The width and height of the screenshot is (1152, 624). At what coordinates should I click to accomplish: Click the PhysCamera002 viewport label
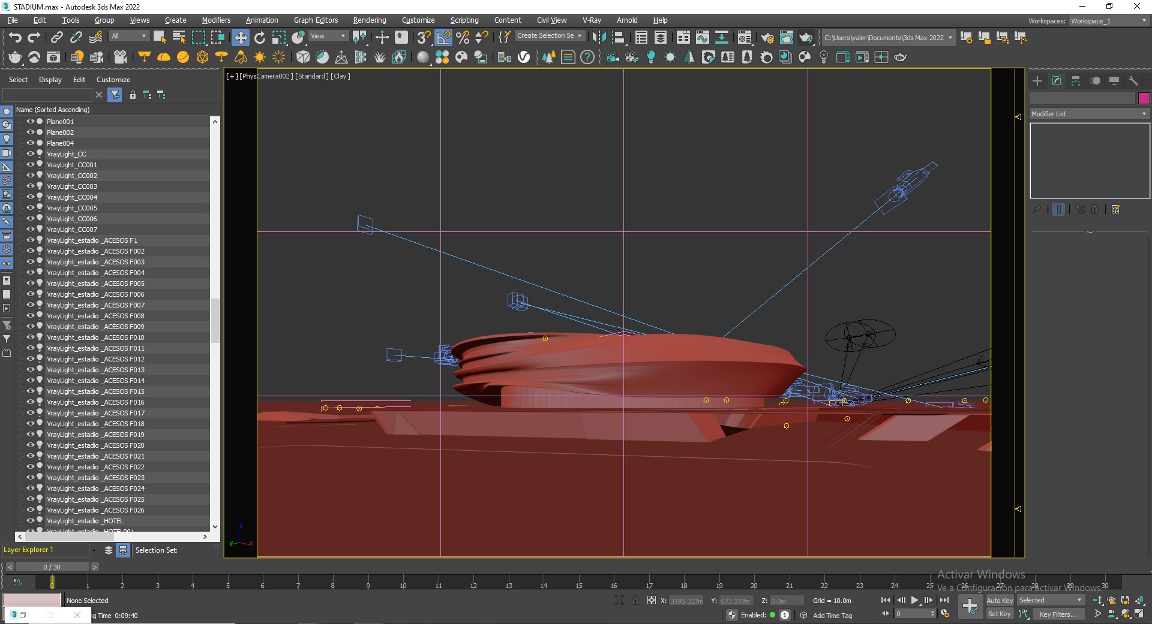(266, 76)
